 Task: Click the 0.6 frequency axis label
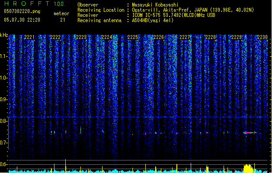pos(4,164)
